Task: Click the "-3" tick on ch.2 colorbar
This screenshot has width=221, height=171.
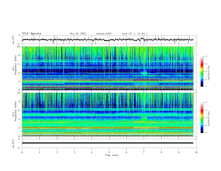Action: click(206, 103)
